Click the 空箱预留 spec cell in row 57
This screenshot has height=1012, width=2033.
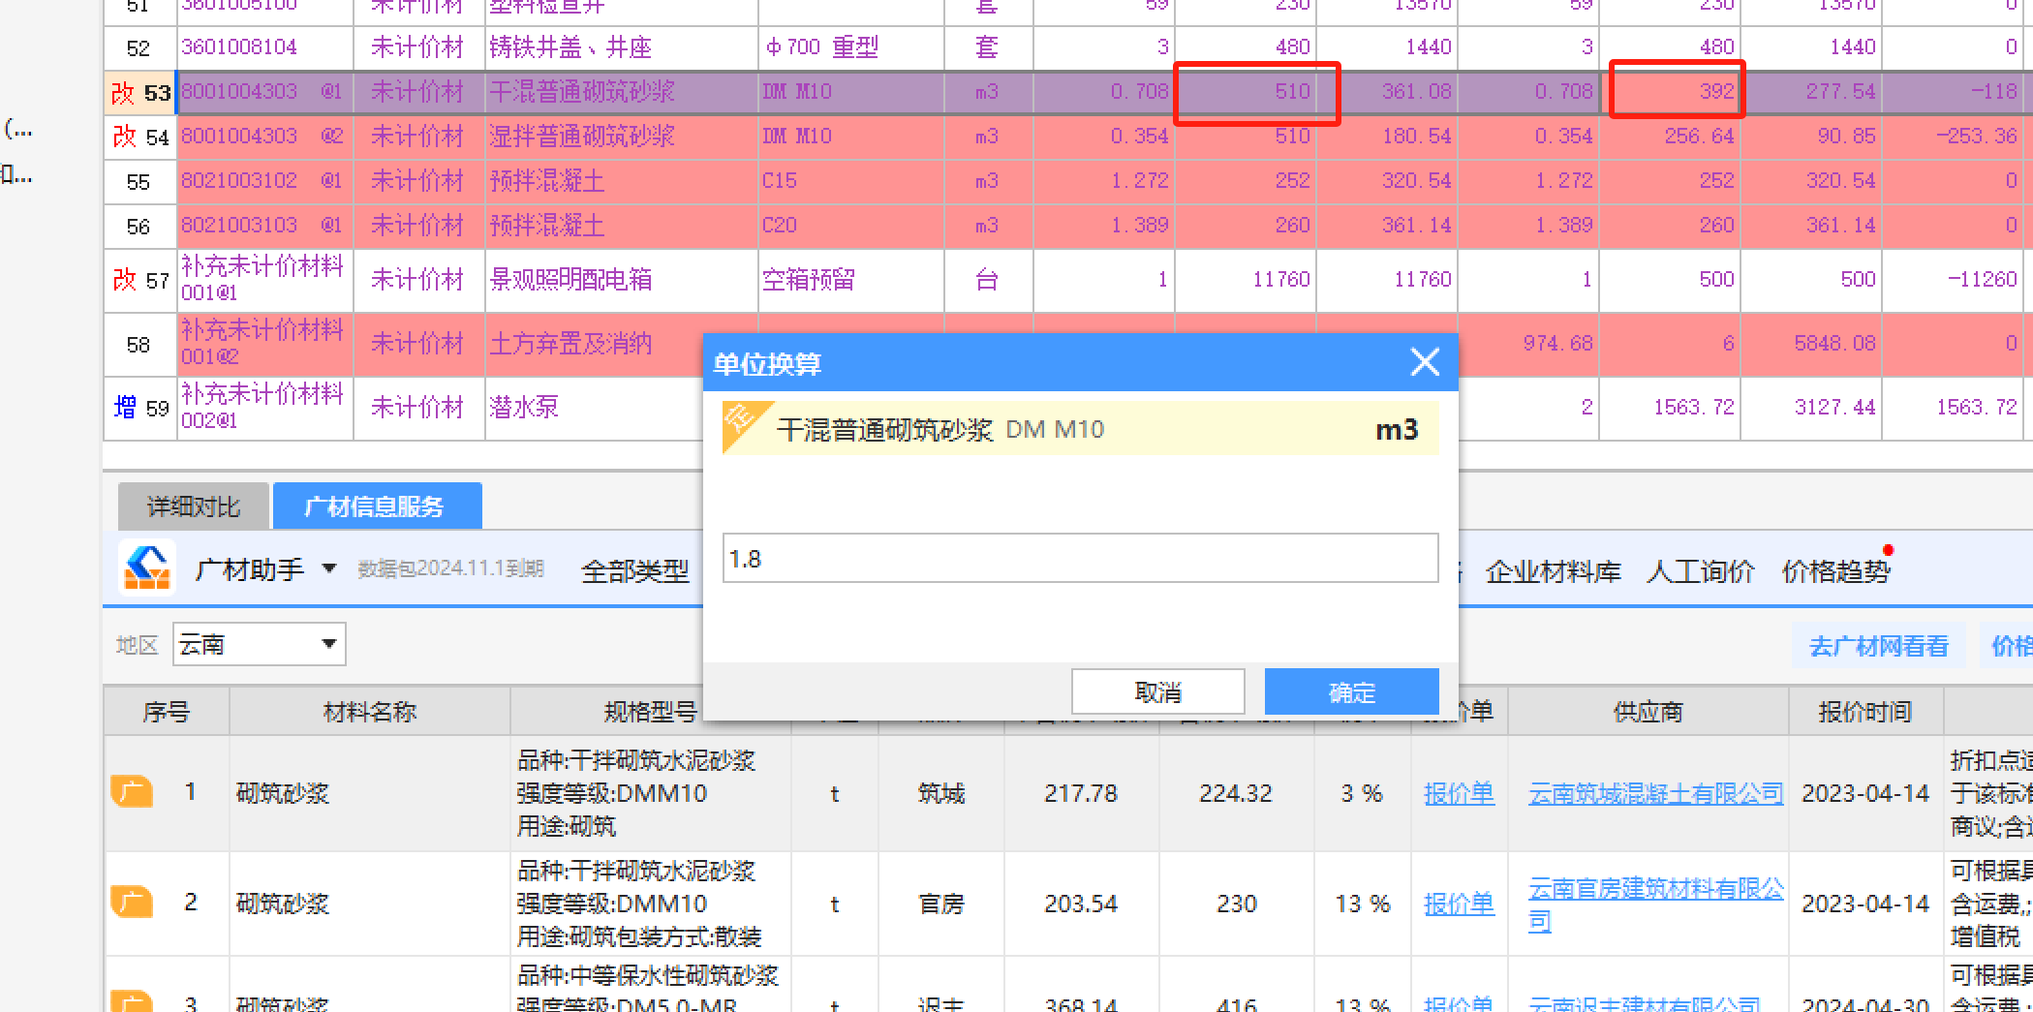pos(850,280)
